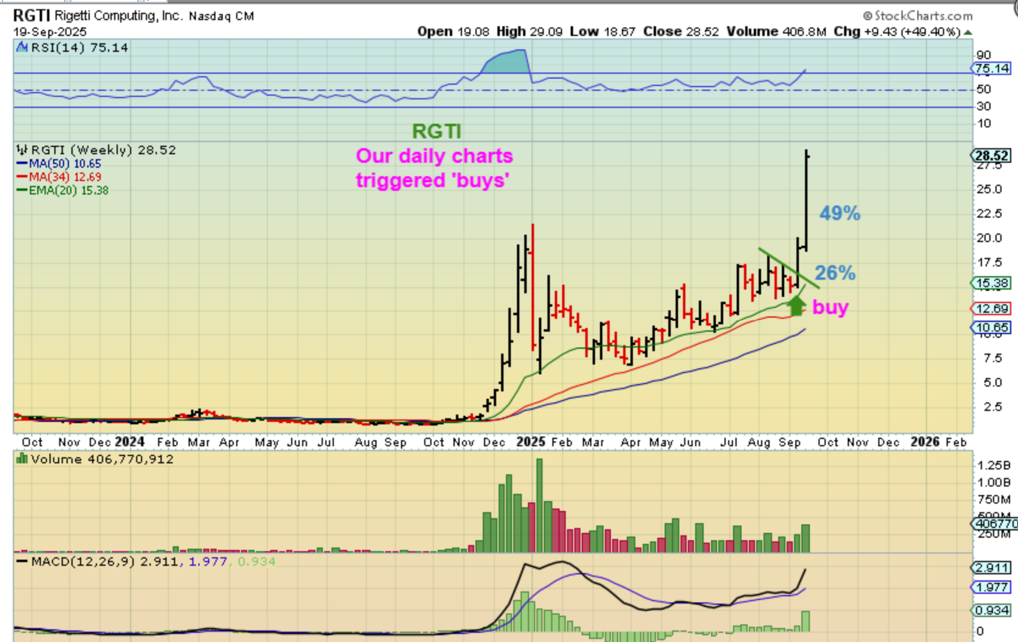Click the Close 28.52 value in the header

[681, 32]
